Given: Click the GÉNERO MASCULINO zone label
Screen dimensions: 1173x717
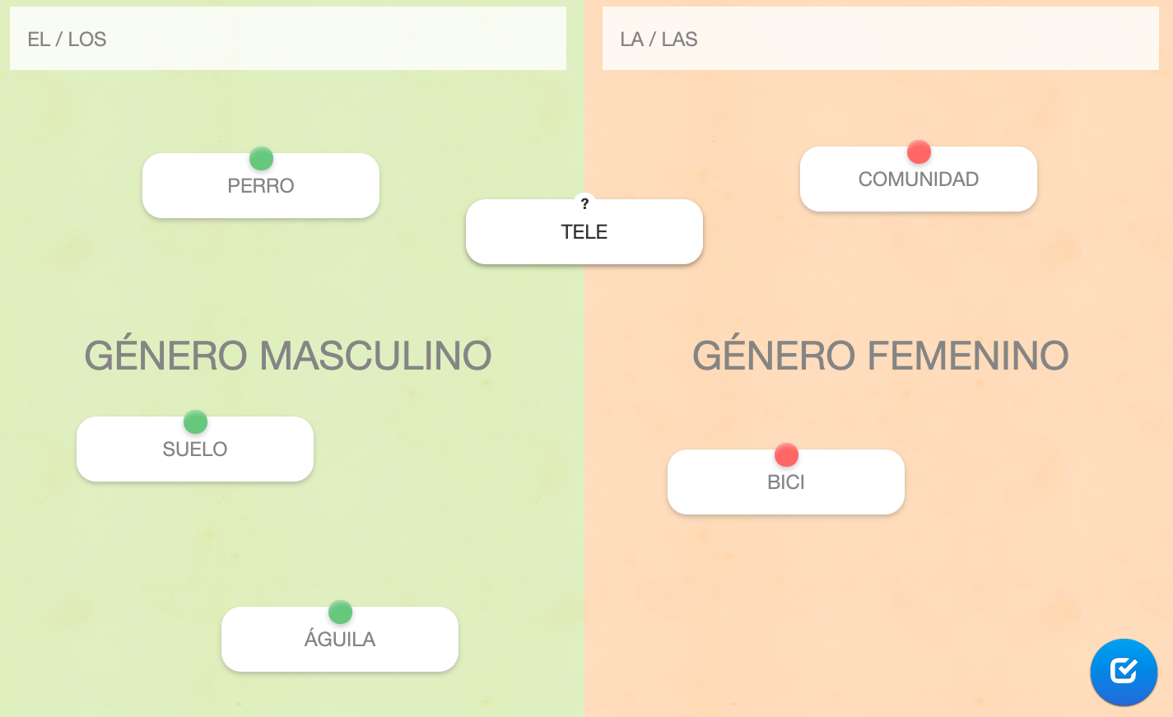Looking at the screenshot, I should (x=288, y=356).
